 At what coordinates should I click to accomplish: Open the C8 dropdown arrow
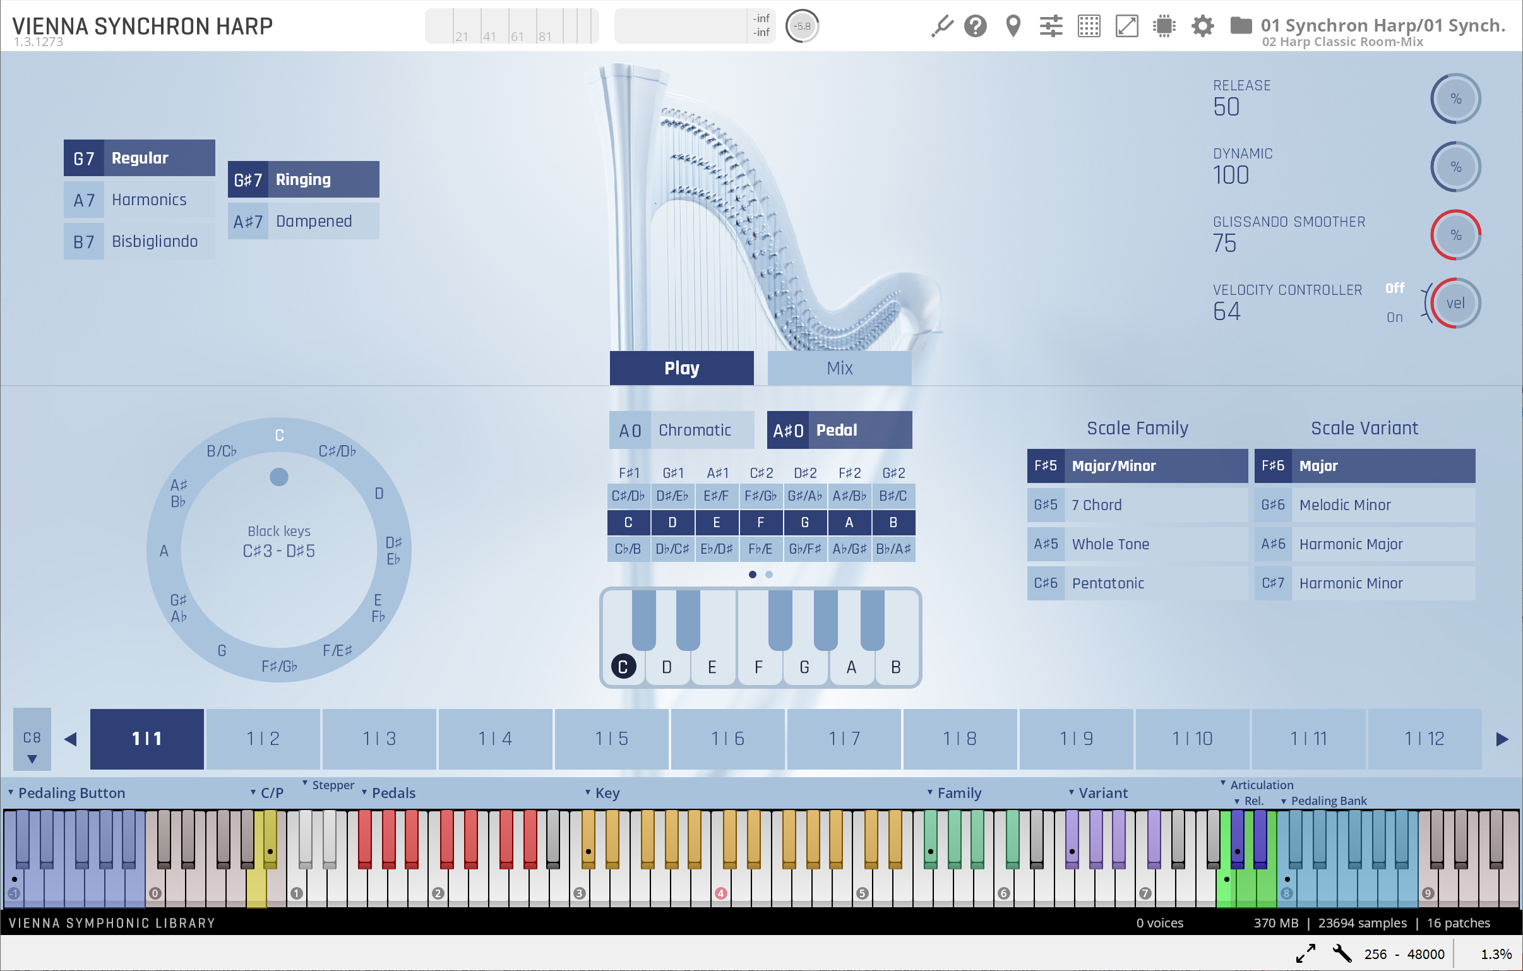[32, 758]
